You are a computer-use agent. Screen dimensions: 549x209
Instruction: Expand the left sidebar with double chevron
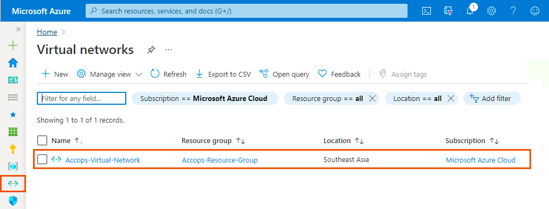pos(18,29)
